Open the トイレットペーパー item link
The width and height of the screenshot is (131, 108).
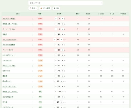pyautogui.click(x=9, y=40)
